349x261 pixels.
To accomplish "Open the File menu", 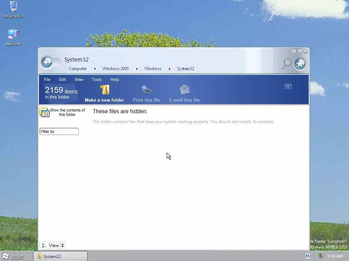I will click(47, 80).
